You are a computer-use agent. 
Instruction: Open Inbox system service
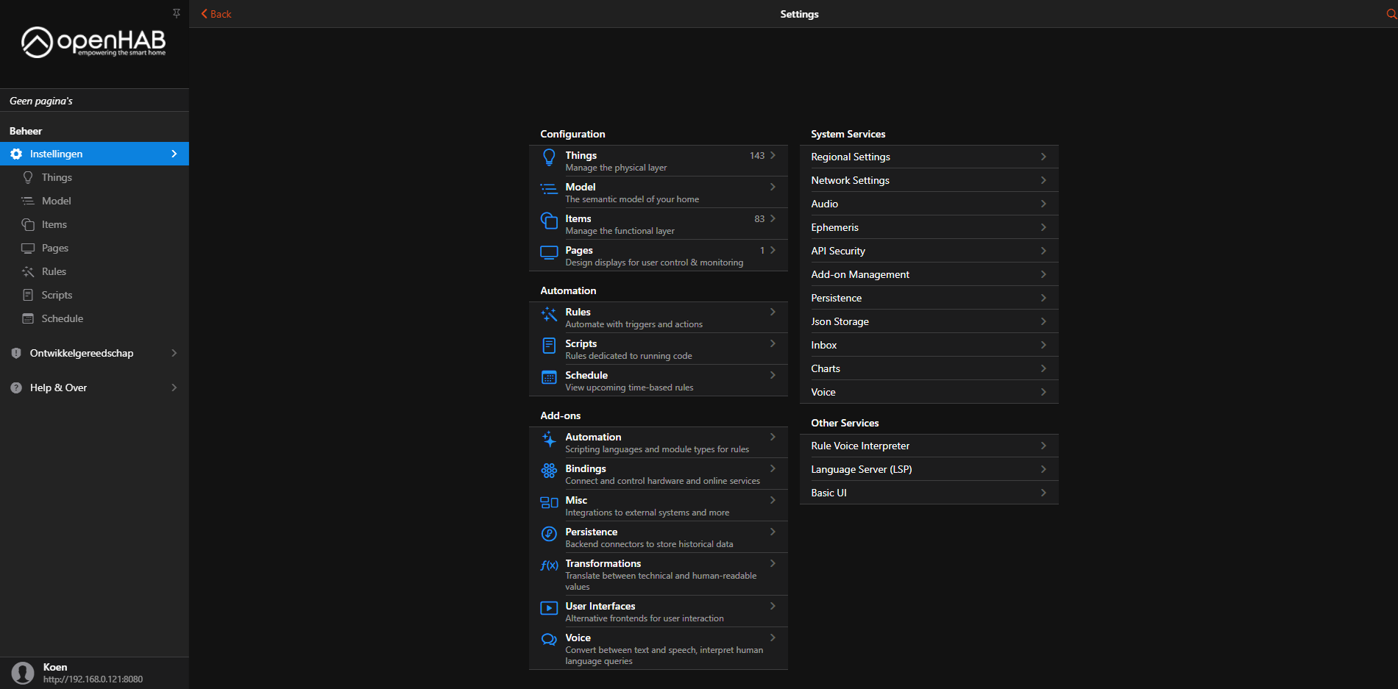point(929,345)
